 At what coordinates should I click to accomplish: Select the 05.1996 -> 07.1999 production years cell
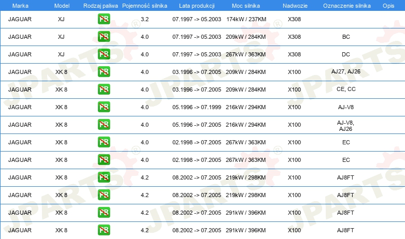click(197, 107)
